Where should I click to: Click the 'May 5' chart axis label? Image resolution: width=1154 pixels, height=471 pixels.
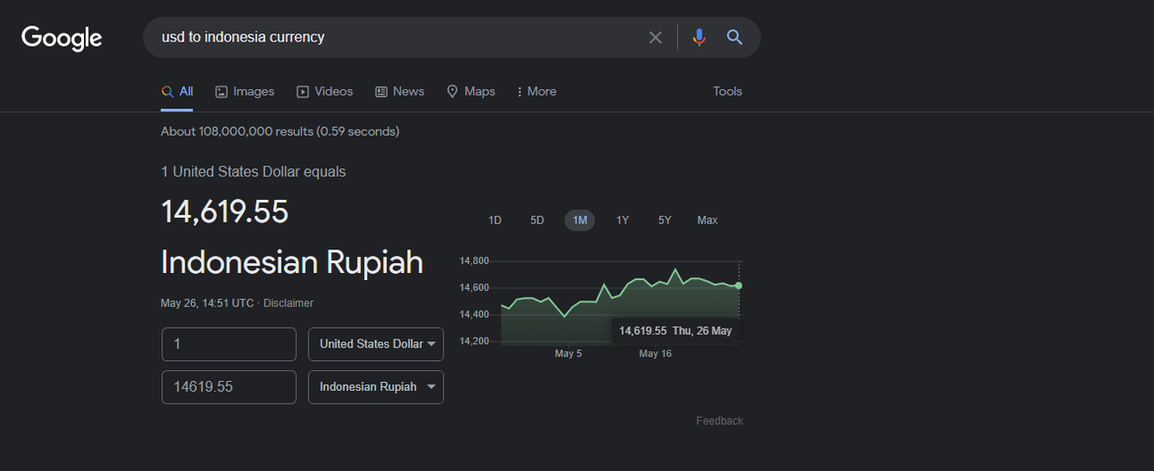tap(568, 354)
